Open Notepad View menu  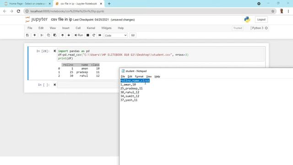pyautogui.click(x=149, y=77)
